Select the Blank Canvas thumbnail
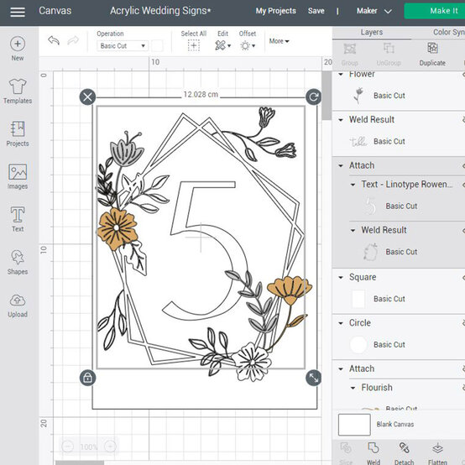Viewport: 465px width, 465px height. click(354, 425)
